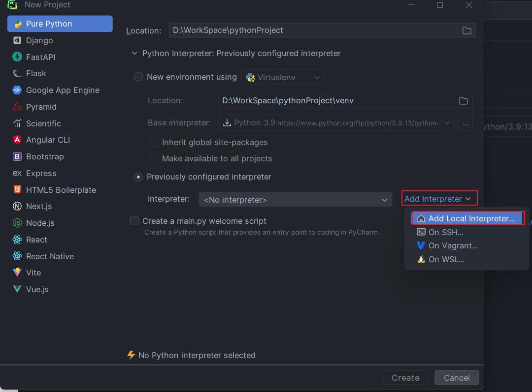Enable Create a main.py welcome script

coord(134,221)
